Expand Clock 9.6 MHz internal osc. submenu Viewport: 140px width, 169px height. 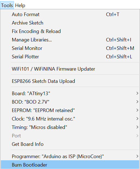click(70, 119)
